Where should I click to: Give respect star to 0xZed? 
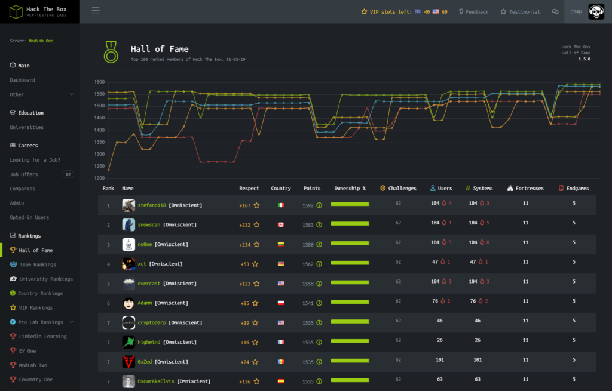255,362
